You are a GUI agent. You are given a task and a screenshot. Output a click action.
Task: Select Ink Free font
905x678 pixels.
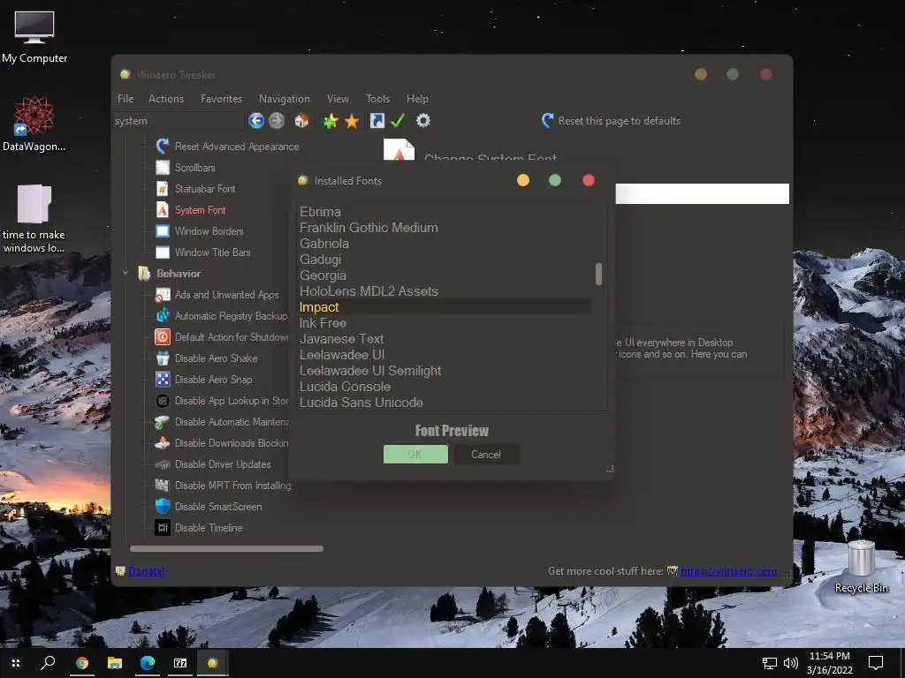click(445, 323)
